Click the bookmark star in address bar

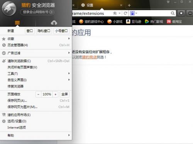[x=115, y=13]
